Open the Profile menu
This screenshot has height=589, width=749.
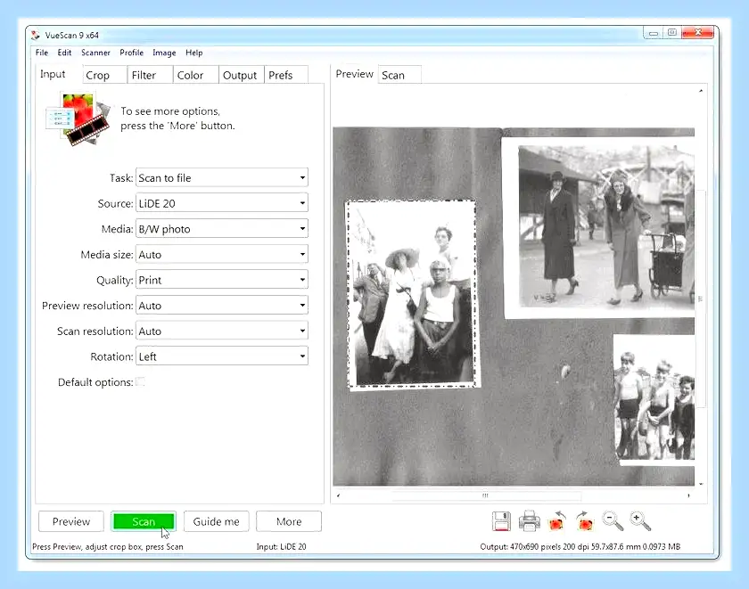coord(131,53)
